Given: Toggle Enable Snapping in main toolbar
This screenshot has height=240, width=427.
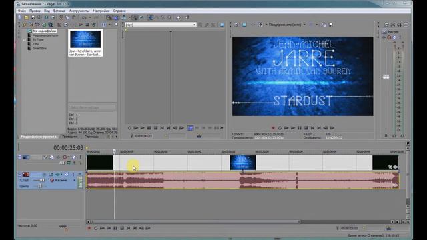Looking at the screenshot, I should click(109, 17).
